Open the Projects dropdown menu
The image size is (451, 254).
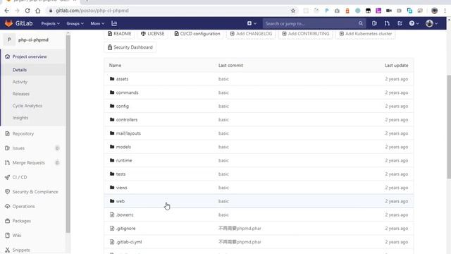click(50, 23)
